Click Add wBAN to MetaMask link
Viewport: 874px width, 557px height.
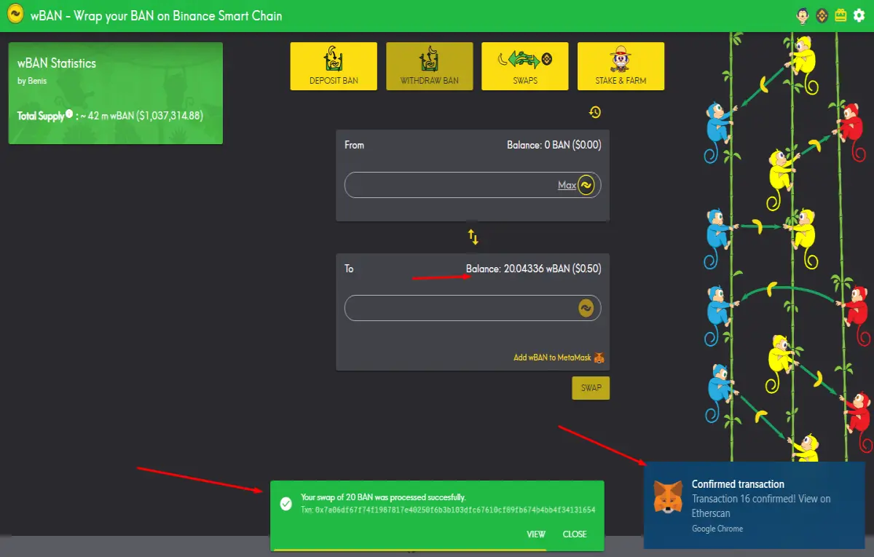553,357
